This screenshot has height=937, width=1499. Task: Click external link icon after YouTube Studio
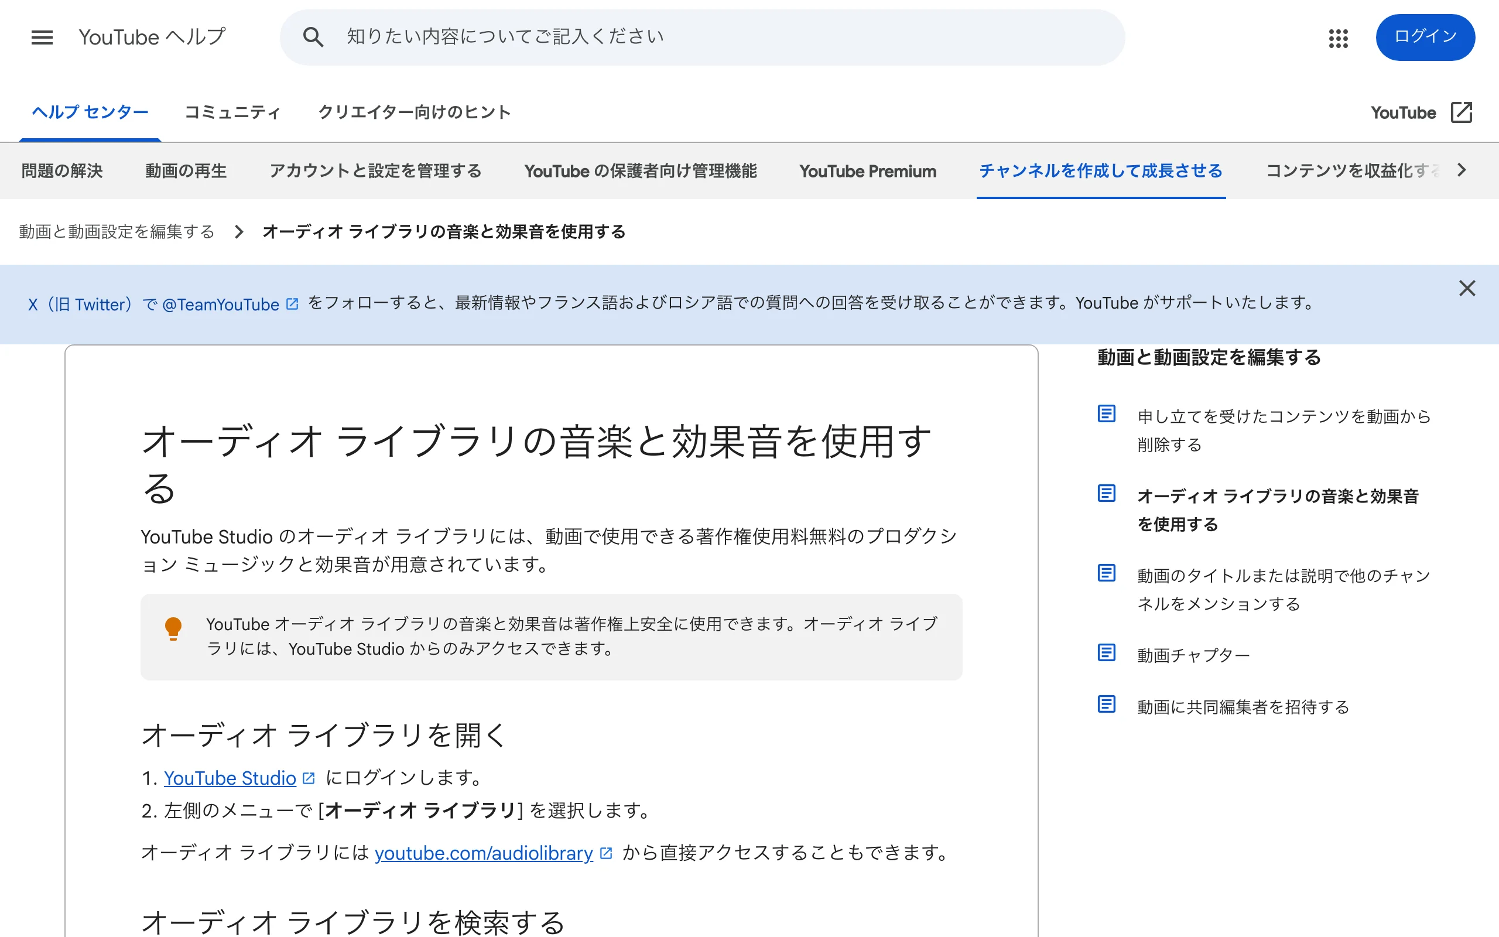click(x=309, y=778)
